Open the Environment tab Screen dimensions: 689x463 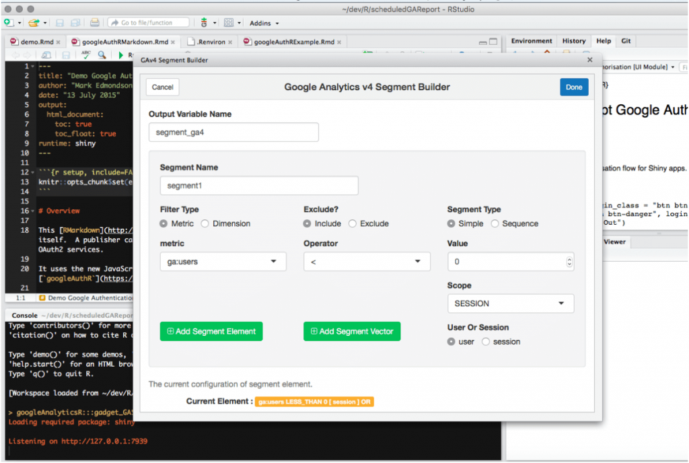click(532, 41)
